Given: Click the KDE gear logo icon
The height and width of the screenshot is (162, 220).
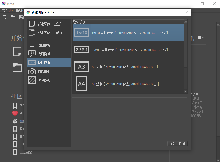Looking at the screenshot, I should 15,121.
